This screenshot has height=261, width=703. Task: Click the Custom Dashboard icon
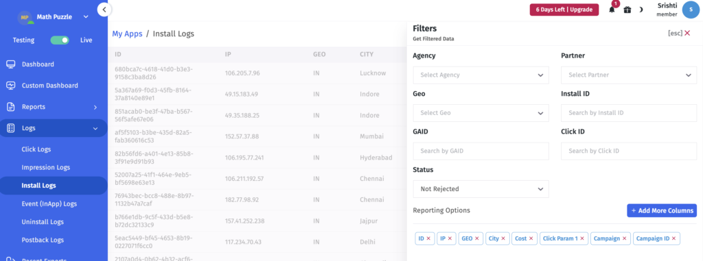tap(11, 86)
